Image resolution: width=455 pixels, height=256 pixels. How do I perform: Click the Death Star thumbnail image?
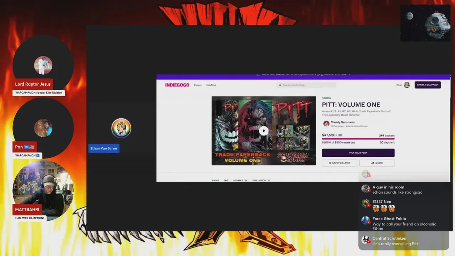coord(425,23)
